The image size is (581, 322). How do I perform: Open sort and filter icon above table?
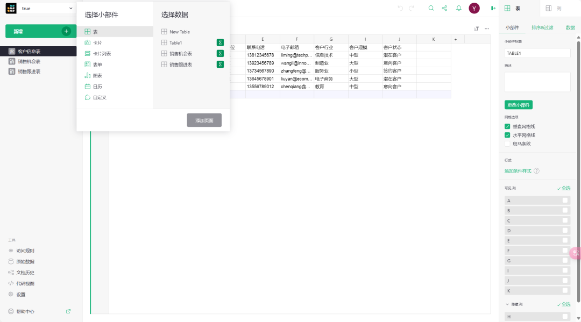tap(476, 28)
